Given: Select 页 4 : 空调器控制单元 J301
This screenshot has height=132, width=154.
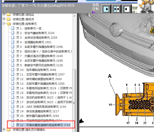Looking at the screenshot, I should (34, 42).
